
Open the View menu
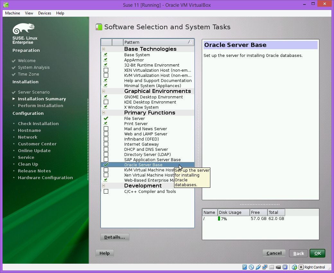[29, 13]
